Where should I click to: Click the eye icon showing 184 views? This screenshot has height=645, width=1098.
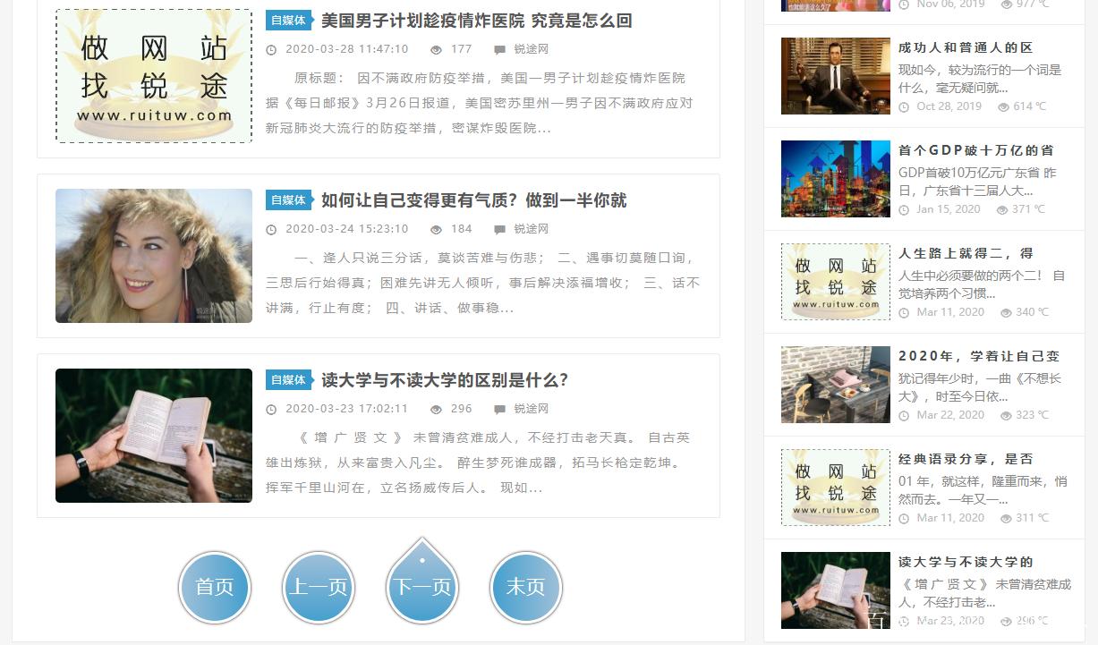(x=438, y=229)
